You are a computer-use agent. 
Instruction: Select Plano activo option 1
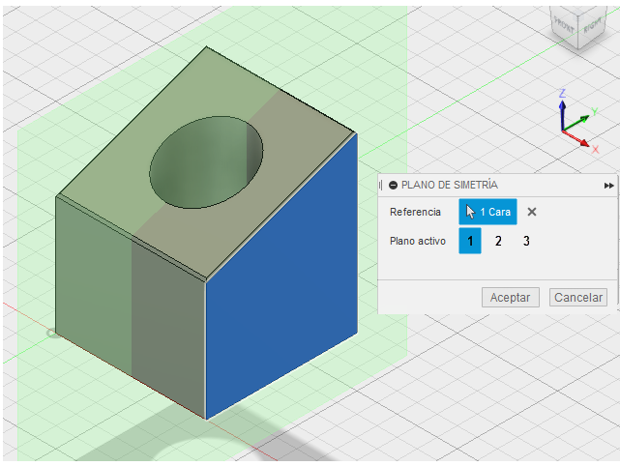pos(470,241)
